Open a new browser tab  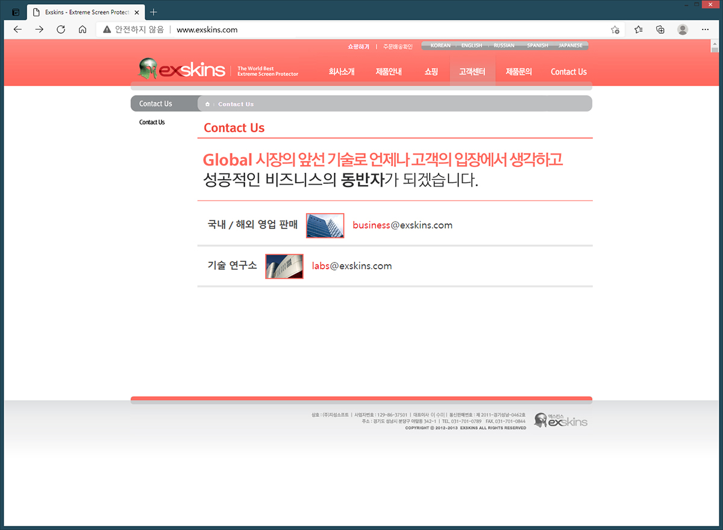[x=154, y=12]
